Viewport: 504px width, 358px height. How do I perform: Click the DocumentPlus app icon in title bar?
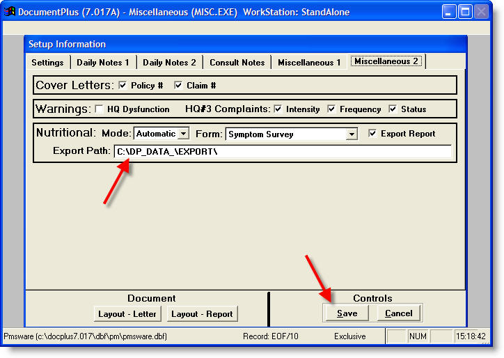click(10, 12)
